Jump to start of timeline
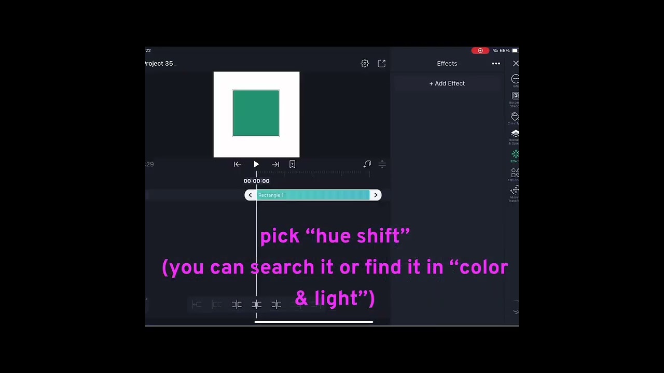The width and height of the screenshot is (664, 373). (238, 164)
